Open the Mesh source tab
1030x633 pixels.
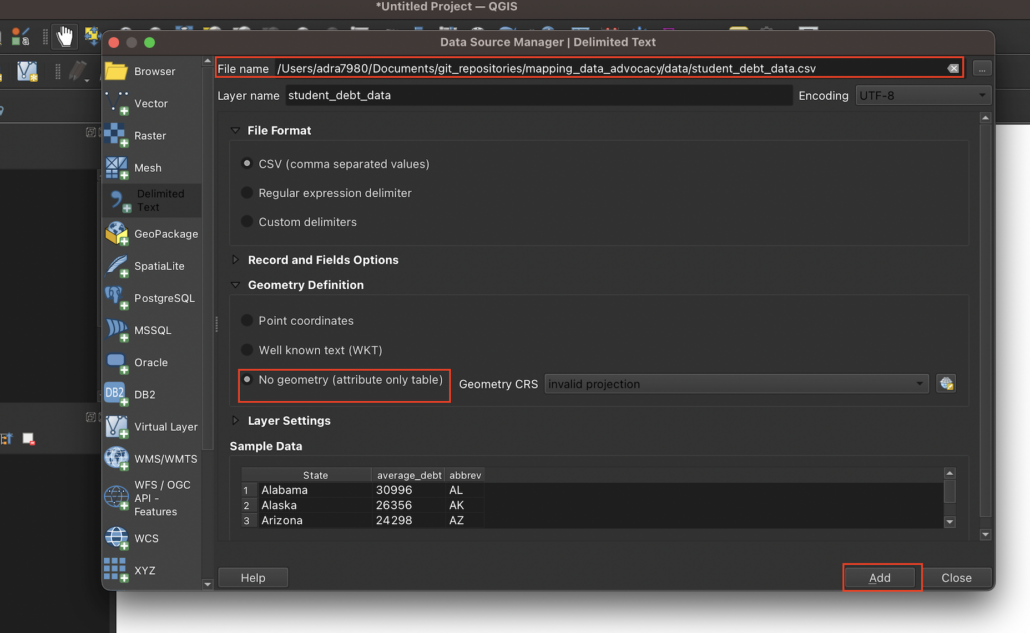[152, 168]
